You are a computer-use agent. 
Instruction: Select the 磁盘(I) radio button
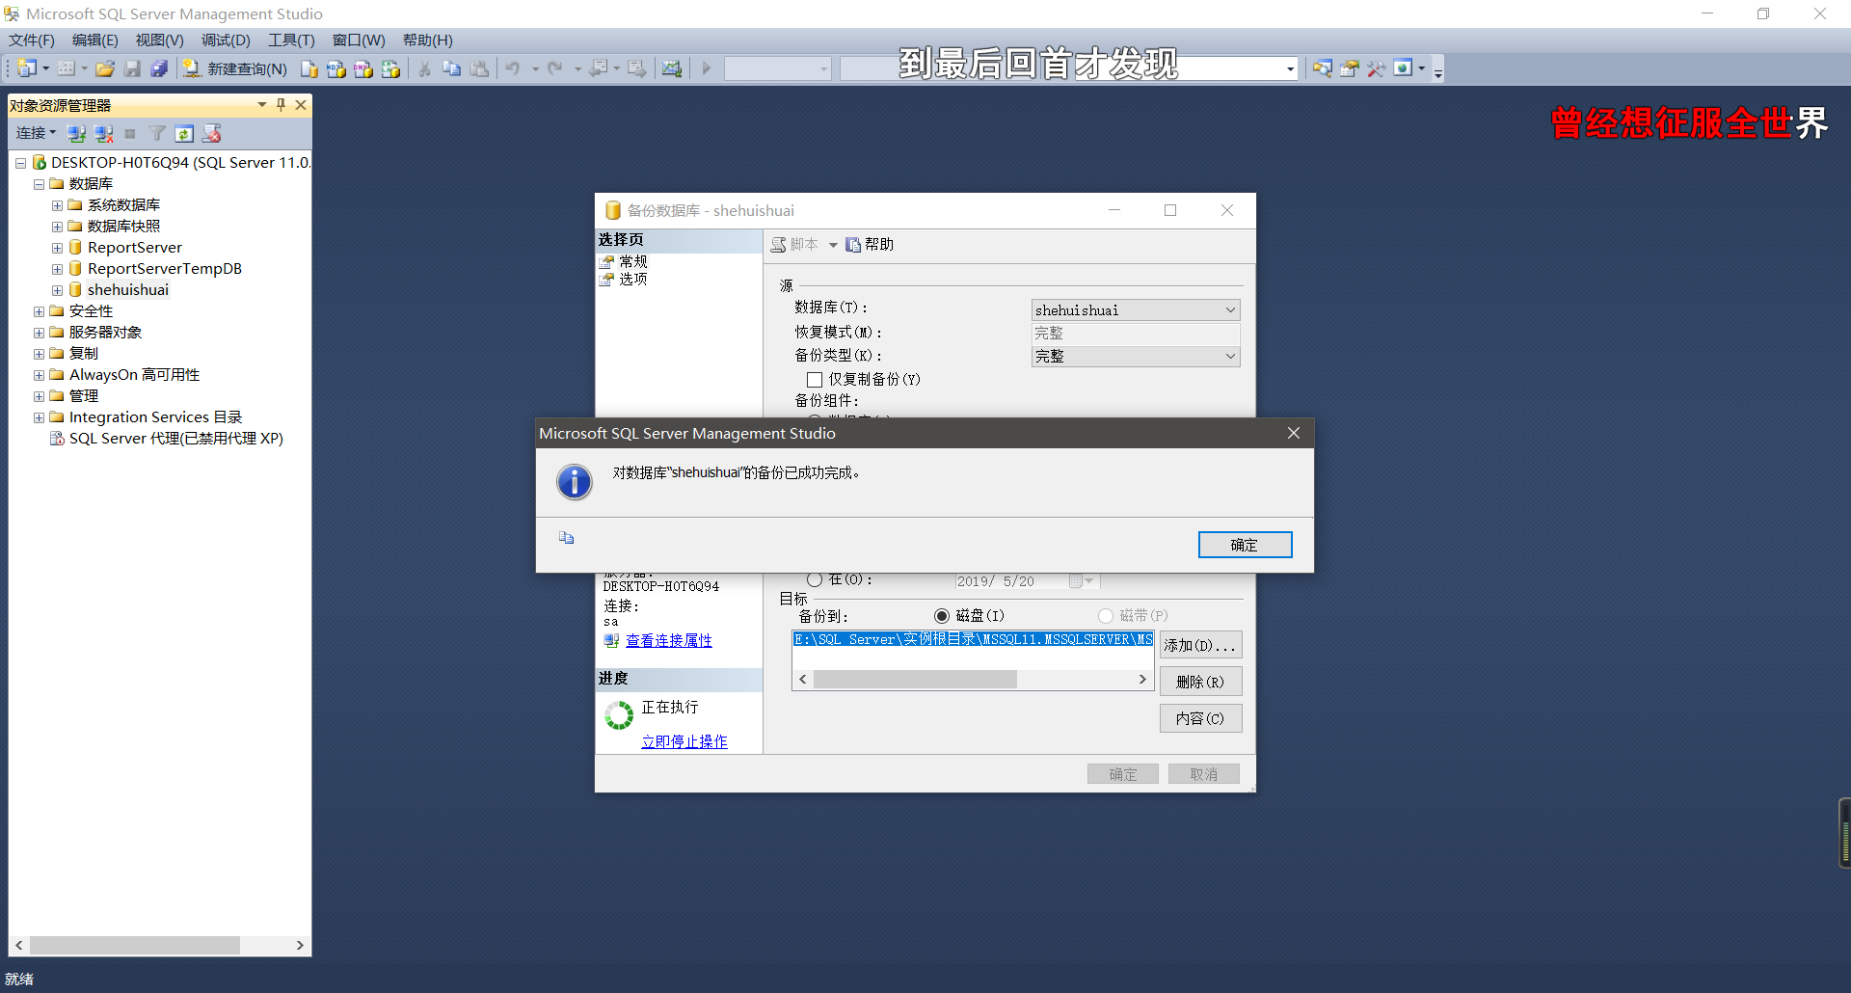(942, 615)
